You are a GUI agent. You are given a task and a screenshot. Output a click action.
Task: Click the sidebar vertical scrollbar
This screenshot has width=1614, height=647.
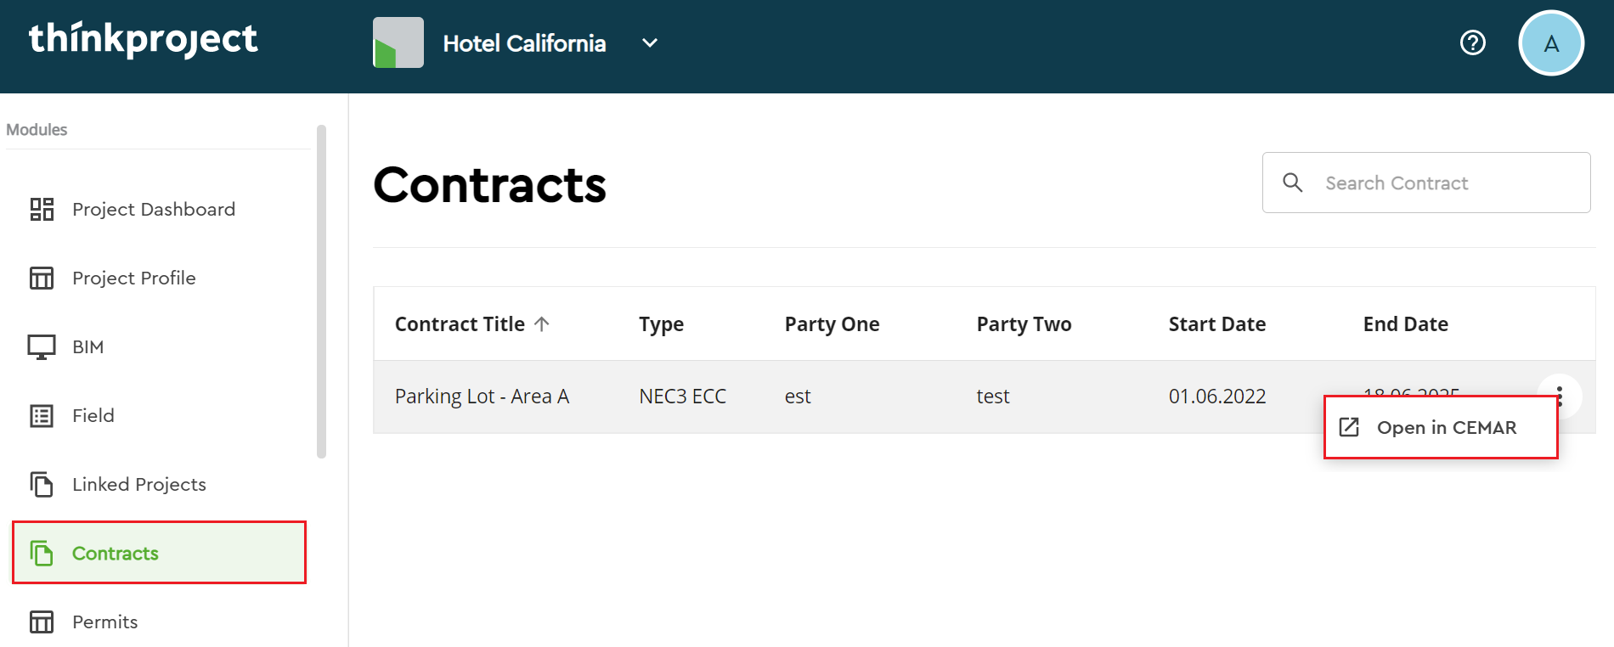(x=321, y=291)
